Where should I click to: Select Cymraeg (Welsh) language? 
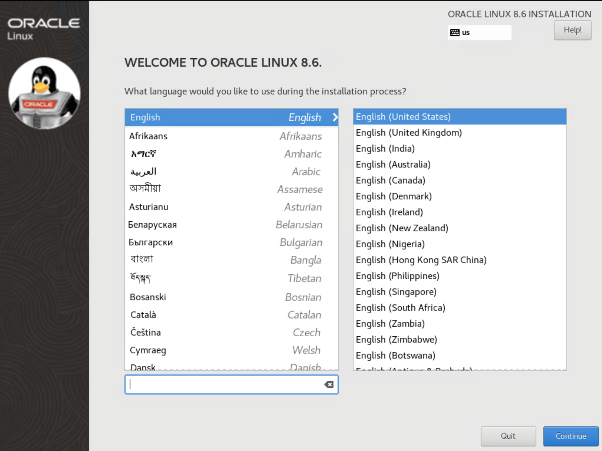pyautogui.click(x=231, y=350)
